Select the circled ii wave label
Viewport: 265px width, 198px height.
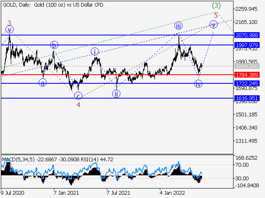(116, 94)
